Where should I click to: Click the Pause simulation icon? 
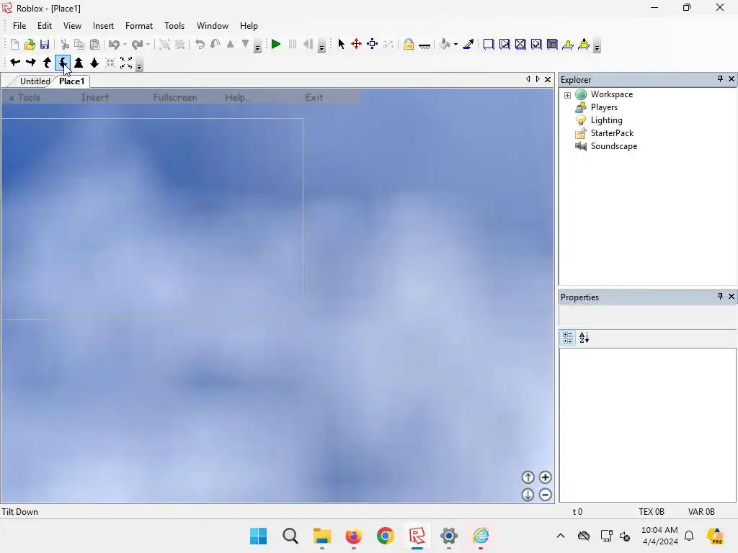(293, 44)
